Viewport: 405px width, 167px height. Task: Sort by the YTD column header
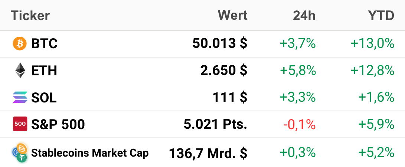point(381,16)
